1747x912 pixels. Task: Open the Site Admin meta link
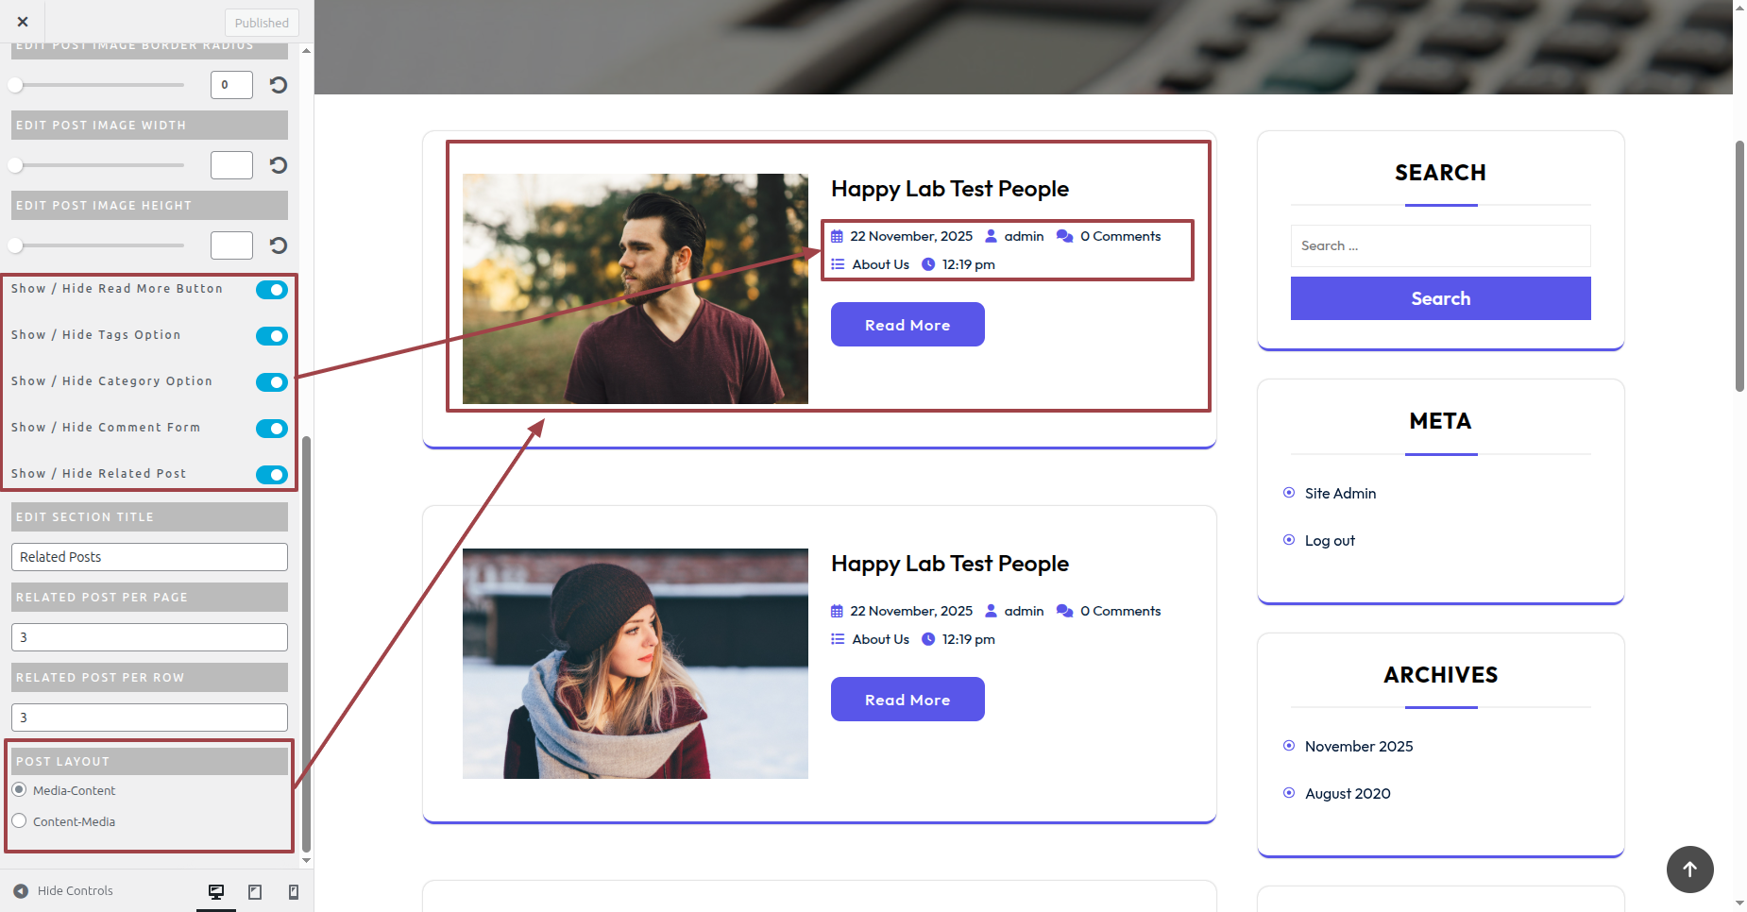1340,494
